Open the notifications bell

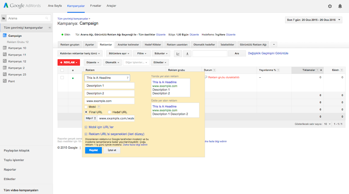(x=340, y=6)
